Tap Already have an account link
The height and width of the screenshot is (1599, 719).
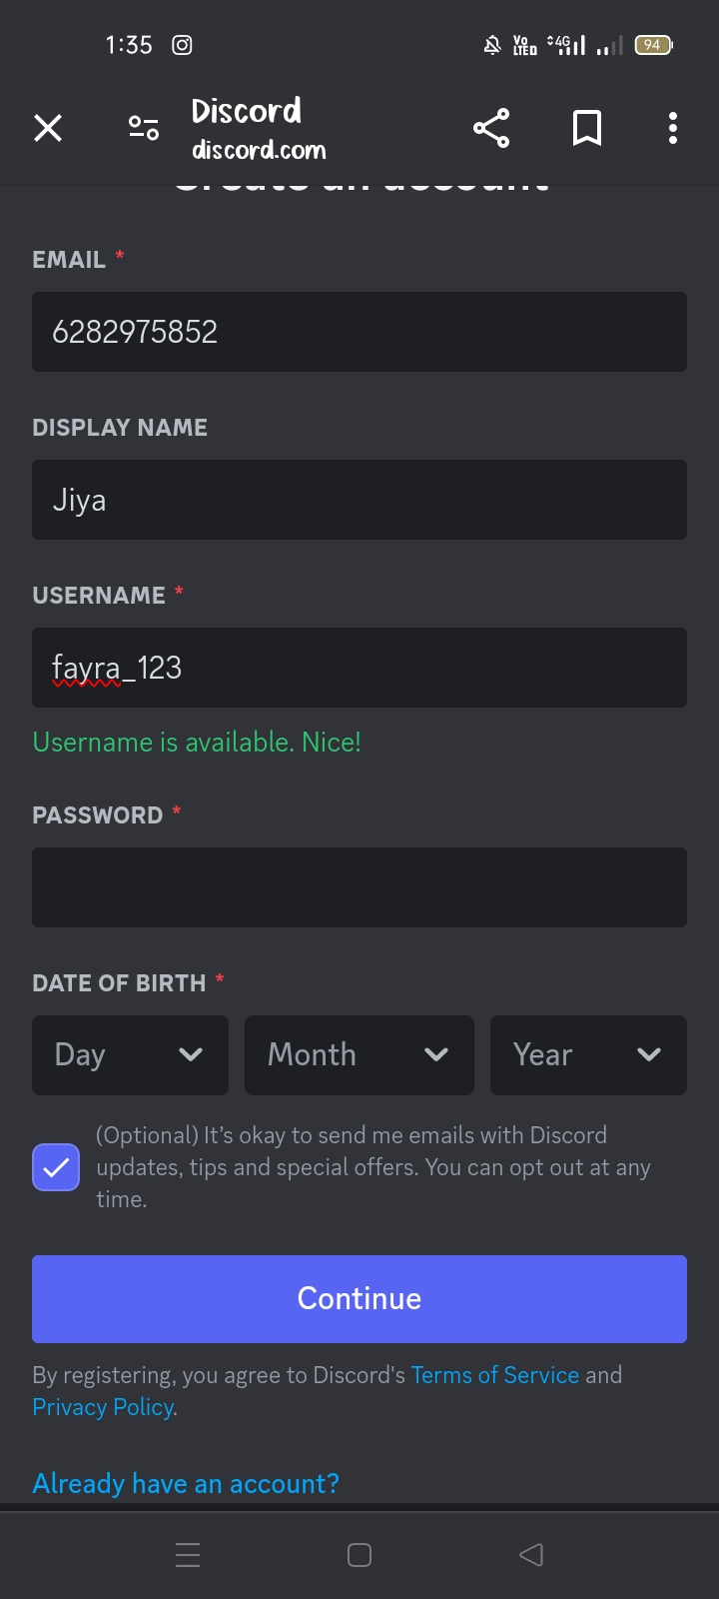186,1483
